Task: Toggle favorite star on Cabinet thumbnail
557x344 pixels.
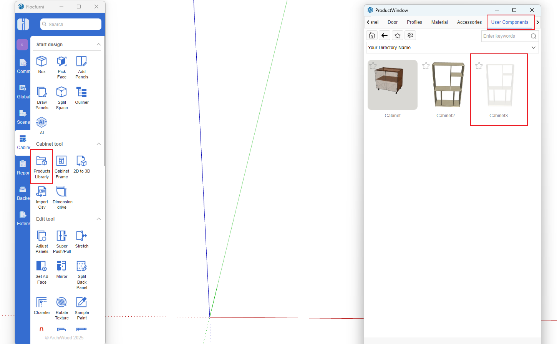Action: [373, 66]
